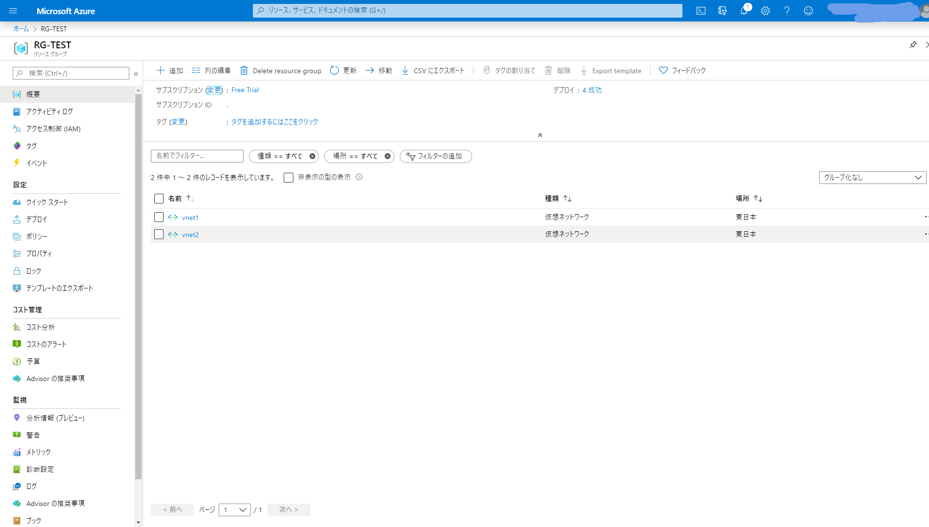Collapse the essentials section chevron
Screen dimensions: 929x527
click(x=540, y=135)
